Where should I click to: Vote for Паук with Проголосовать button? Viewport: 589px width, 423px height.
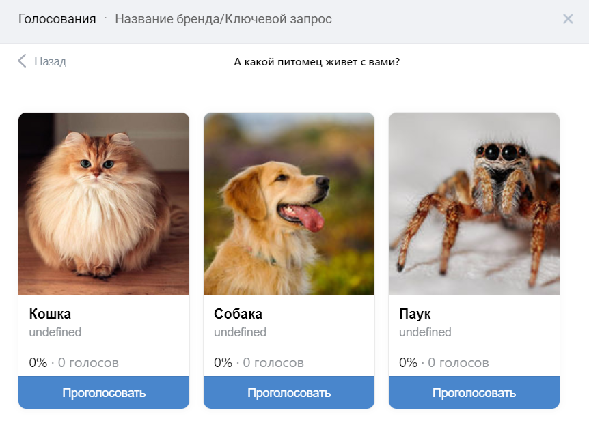474,392
